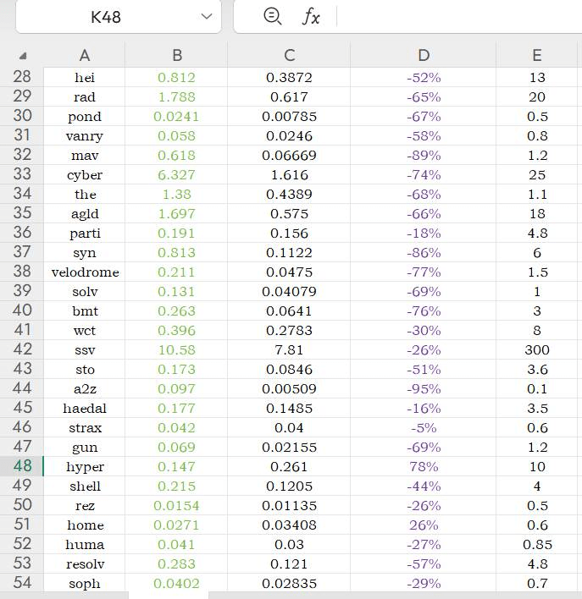Select column E header
The height and width of the screenshot is (599, 582).
click(537, 55)
